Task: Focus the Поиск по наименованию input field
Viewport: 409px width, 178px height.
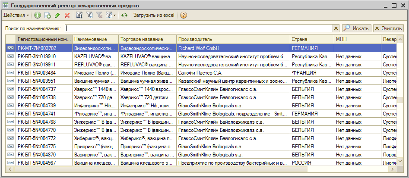Action: pyautogui.click(x=199, y=28)
